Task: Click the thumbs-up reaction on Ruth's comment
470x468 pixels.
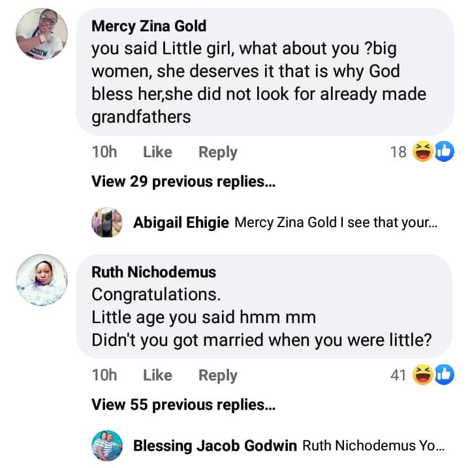Action: pos(444,375)
